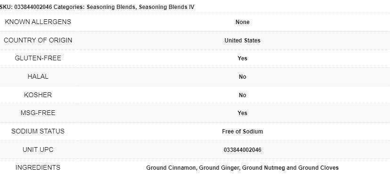390x174 pixels.
Task: Click the Yes value for Gluten-Free
Action: point(243,58)
